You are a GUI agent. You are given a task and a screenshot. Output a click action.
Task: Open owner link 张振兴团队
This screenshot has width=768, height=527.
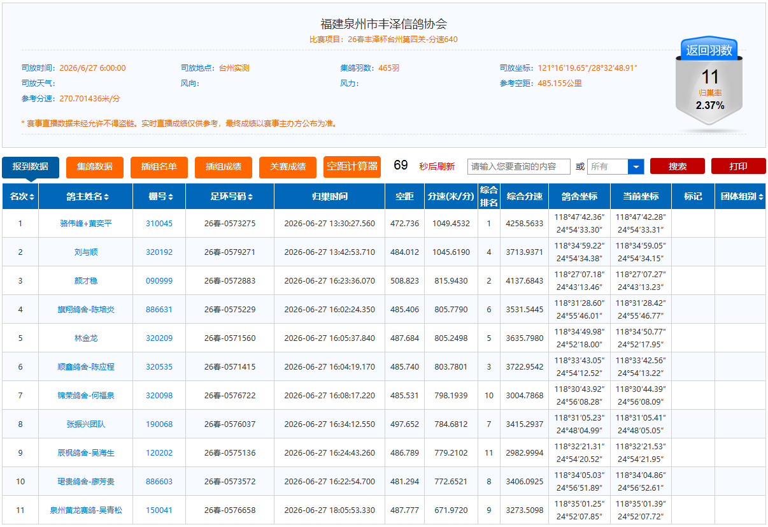(x=86, y=424)
